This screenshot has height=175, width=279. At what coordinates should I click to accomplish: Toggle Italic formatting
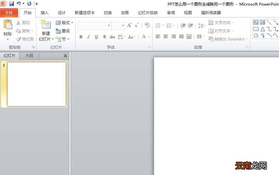89,37
